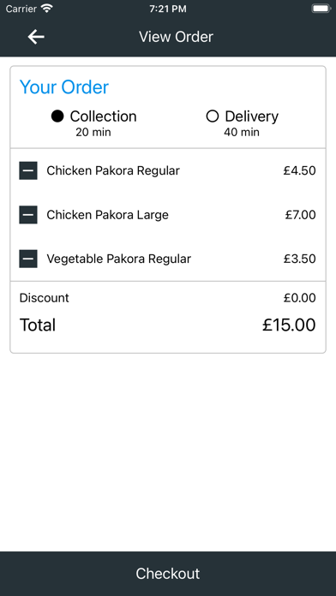Image resolution: width=336 pixels, height=596 pixels.
Task: Tap the back arrow icon
Action: (36, 37)
